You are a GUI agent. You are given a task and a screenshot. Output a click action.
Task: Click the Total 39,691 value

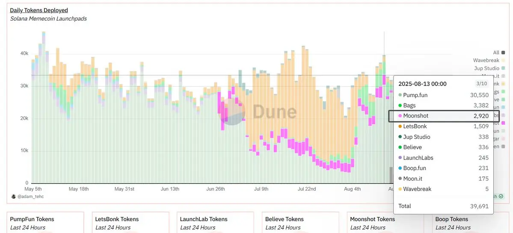tap(479, 206)
